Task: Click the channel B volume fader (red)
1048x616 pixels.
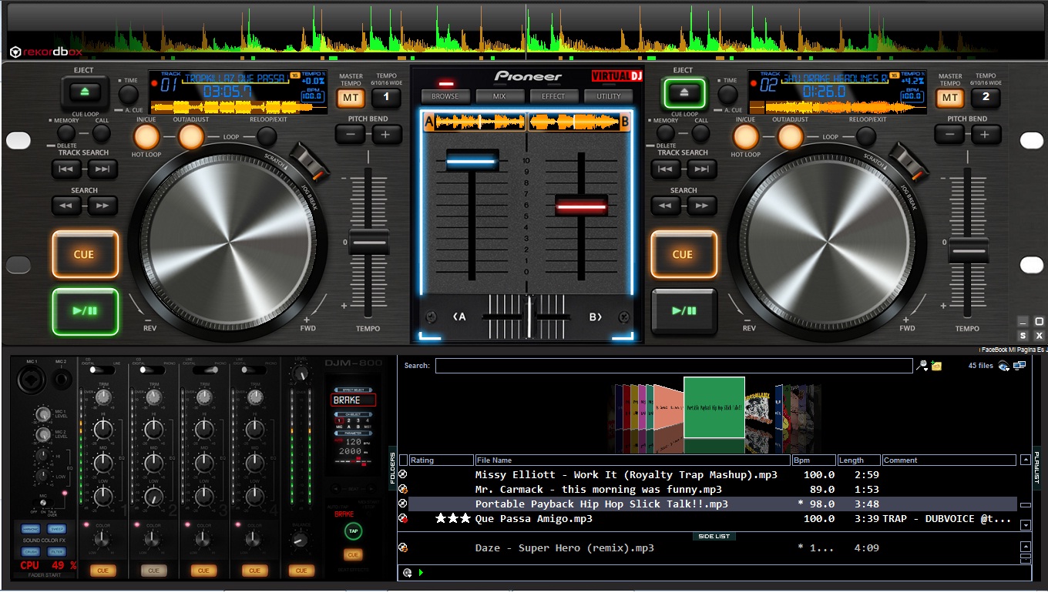Action: [582, 206]
